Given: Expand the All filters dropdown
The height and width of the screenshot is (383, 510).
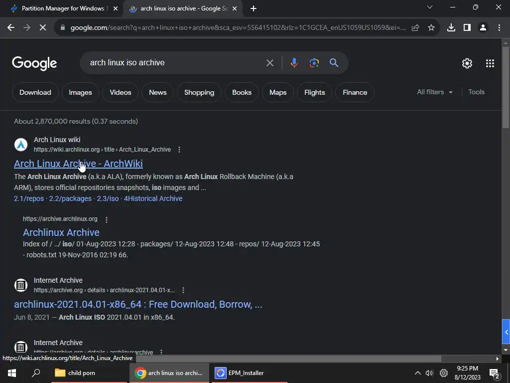Looking at the screenshot, I should pos(435,92).
